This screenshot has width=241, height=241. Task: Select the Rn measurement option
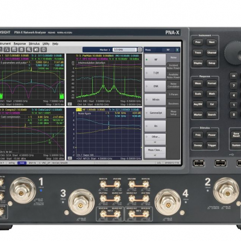(155, 126)
